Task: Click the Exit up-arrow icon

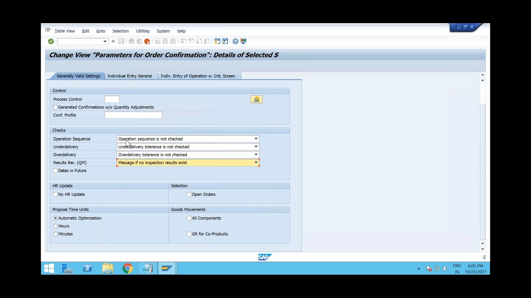Action: tap(139, 41)
